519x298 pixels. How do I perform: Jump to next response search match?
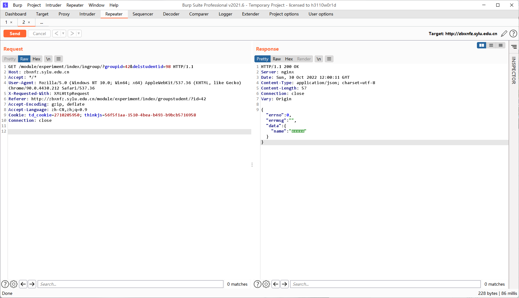tap(285, 284)
